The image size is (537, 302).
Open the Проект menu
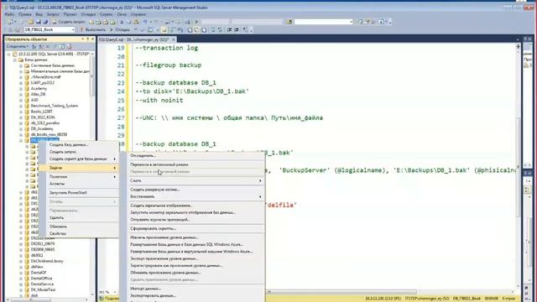70,14
